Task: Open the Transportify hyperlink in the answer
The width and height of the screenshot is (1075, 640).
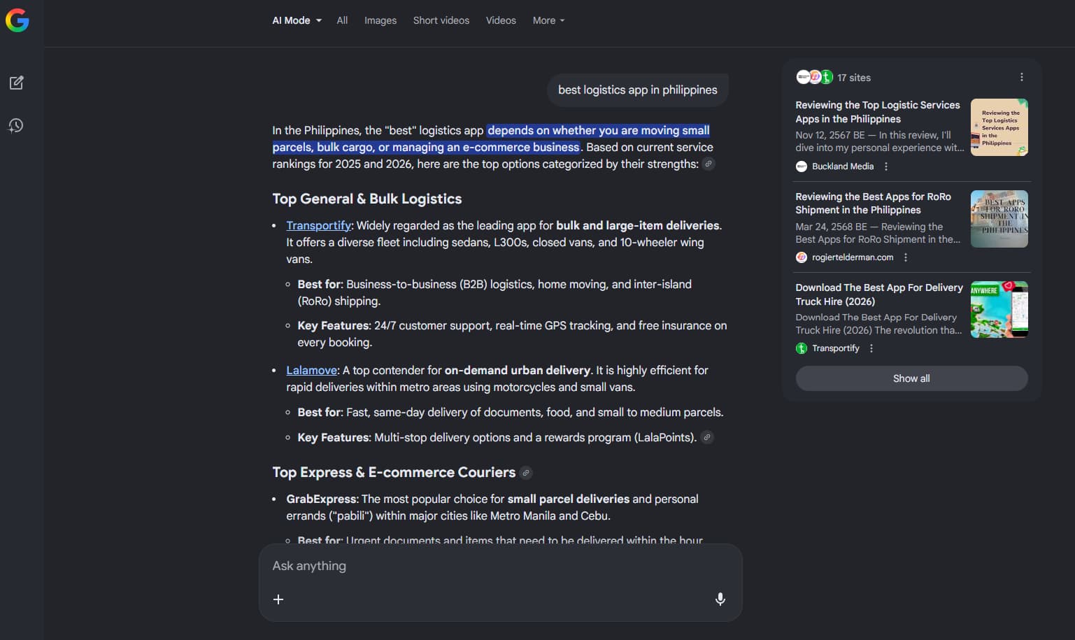Action: coord(318,225)
